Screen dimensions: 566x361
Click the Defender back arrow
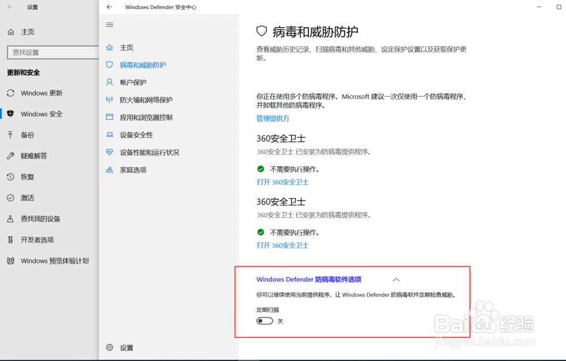click(x=109, y=7)
